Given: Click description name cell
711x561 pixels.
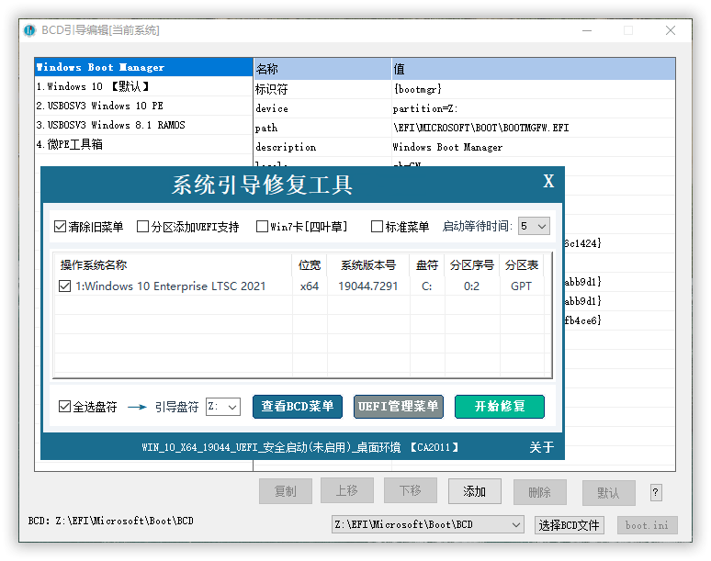Looking at the screenshot, I should pyautogui.click(x=286, y=147).
